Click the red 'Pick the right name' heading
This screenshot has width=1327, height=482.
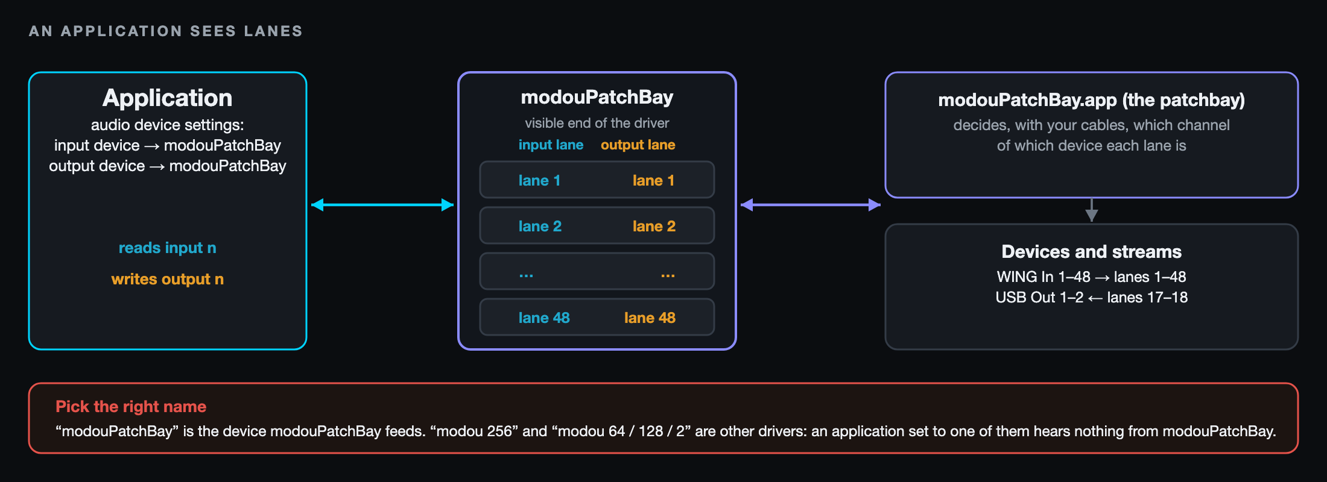[x=131, y=407]
